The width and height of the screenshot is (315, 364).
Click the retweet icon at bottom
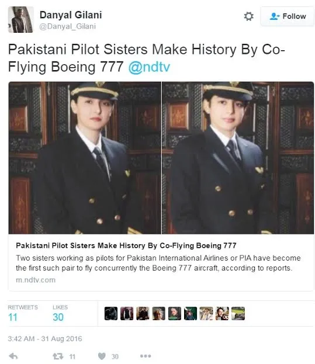click(x=58, y=356)
